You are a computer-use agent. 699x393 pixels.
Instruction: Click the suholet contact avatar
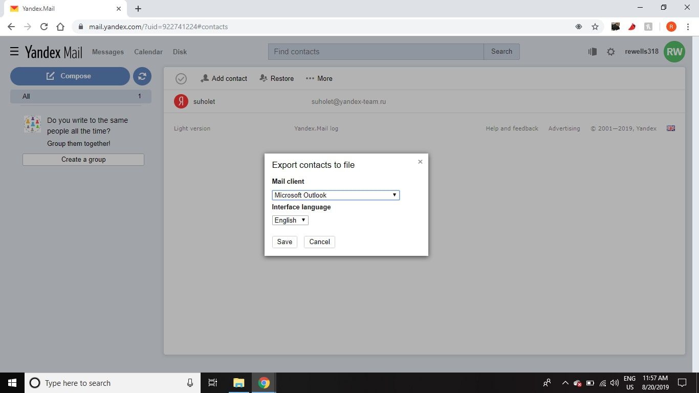click(181, 101)
